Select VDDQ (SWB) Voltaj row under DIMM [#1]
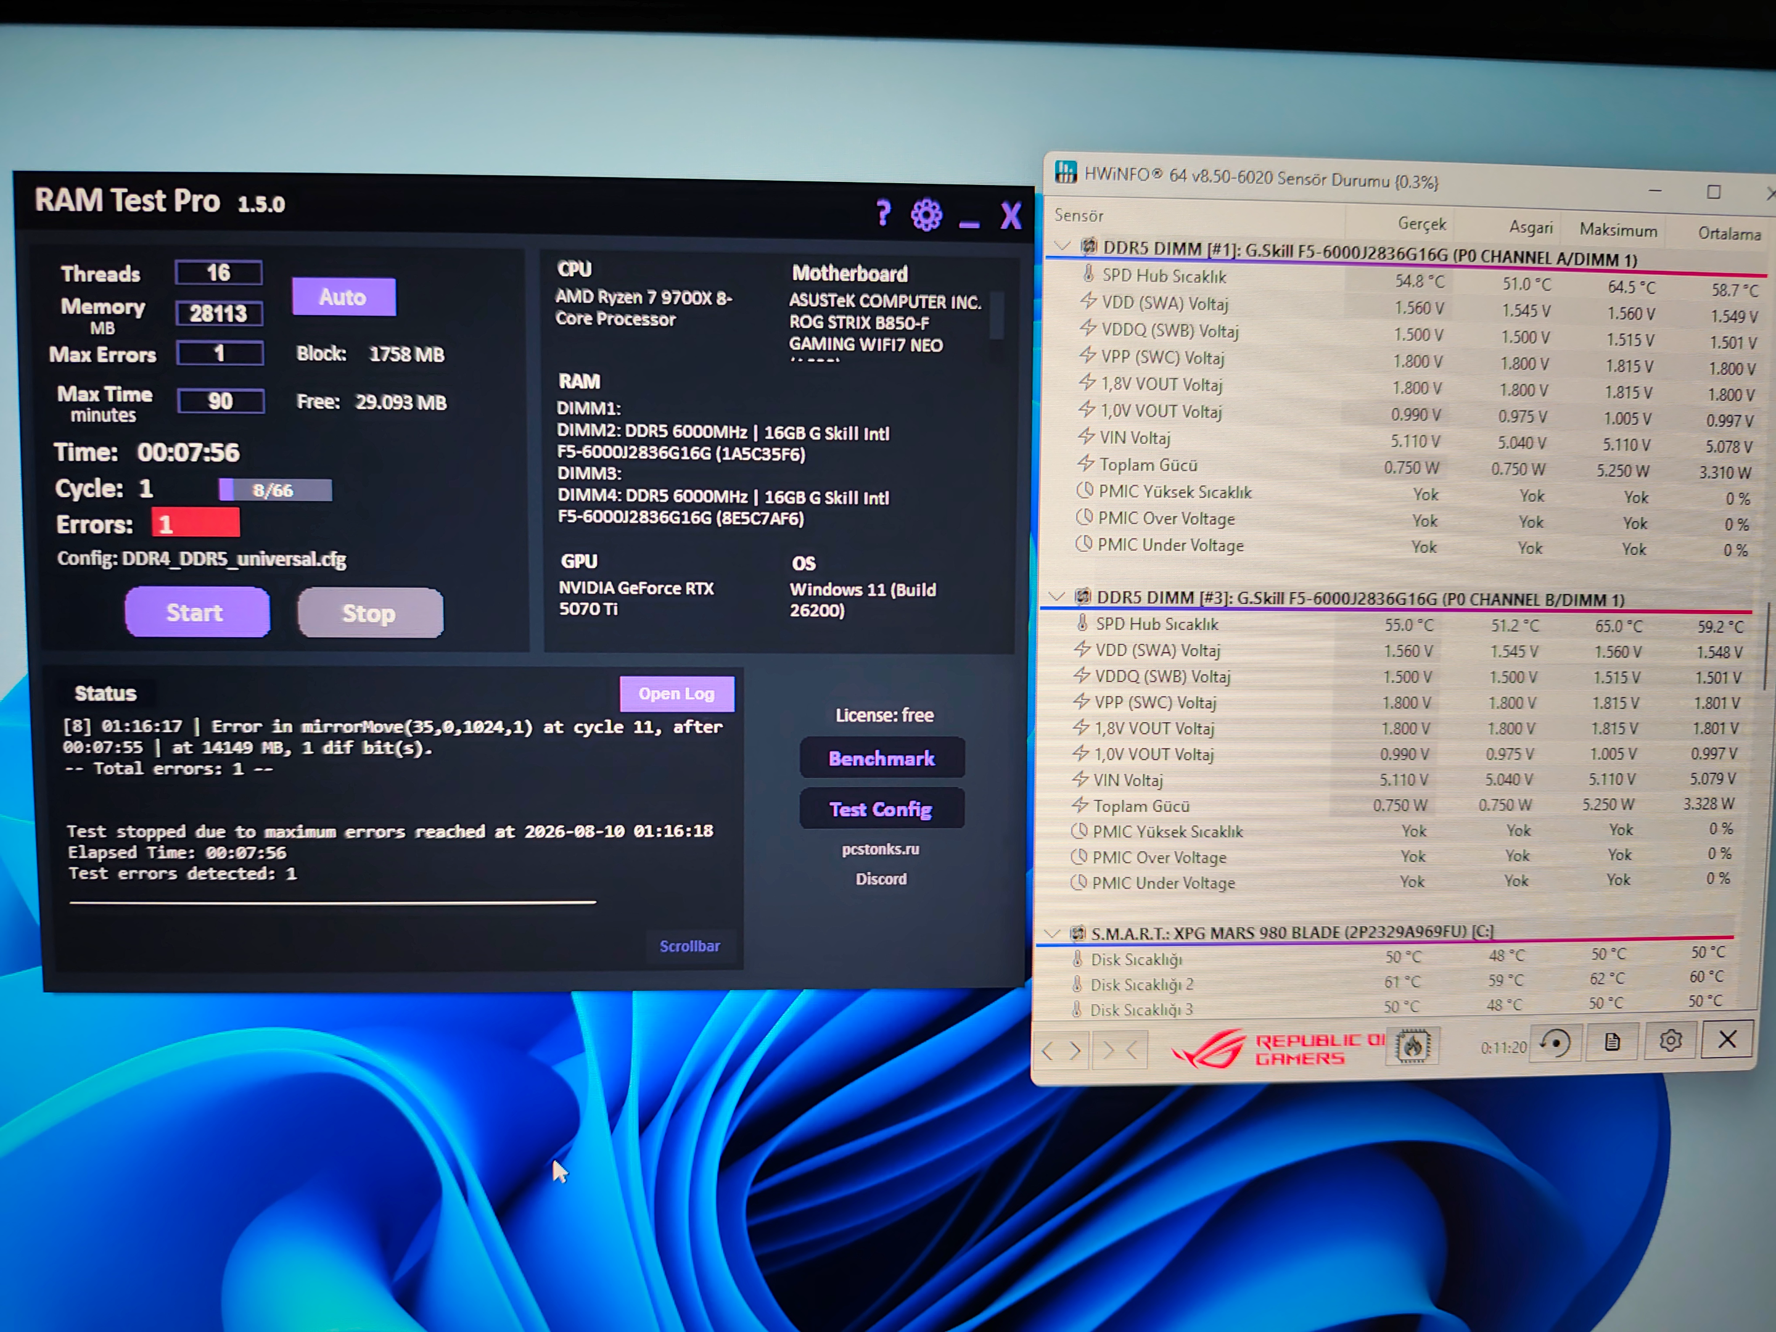The image size is (1776, 1332). [1416, 334]
